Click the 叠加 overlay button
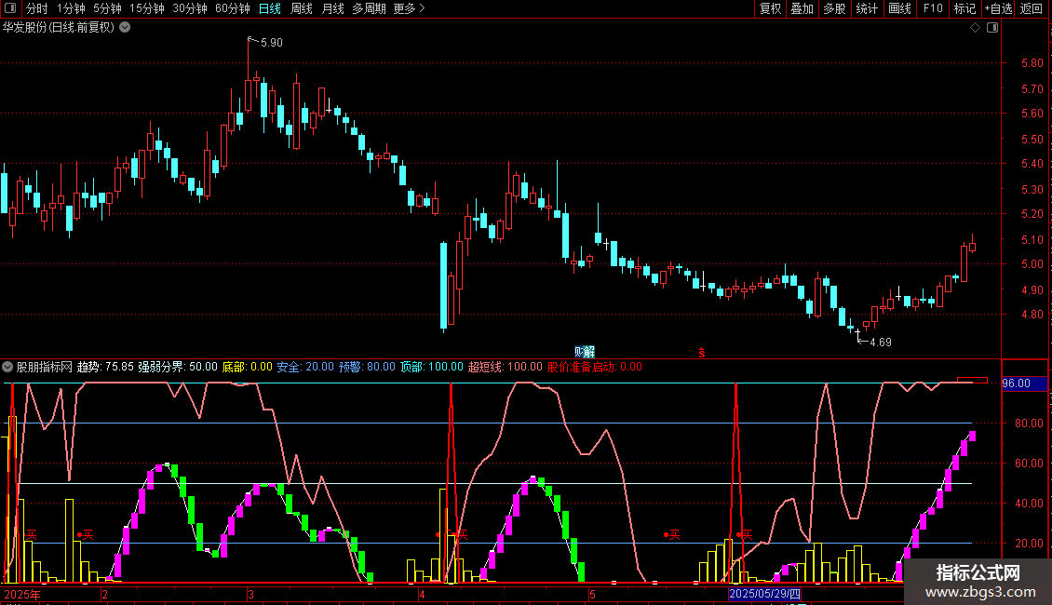 point(802,8)
